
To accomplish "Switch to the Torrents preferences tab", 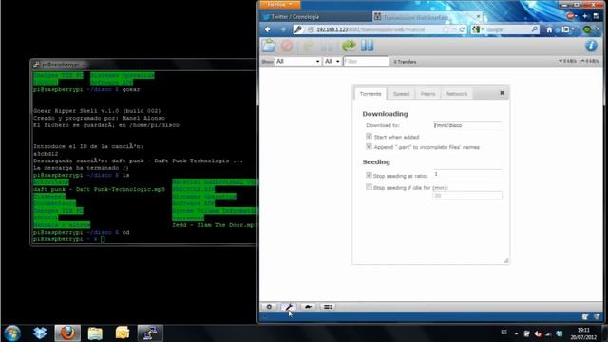I will point(370,94).
